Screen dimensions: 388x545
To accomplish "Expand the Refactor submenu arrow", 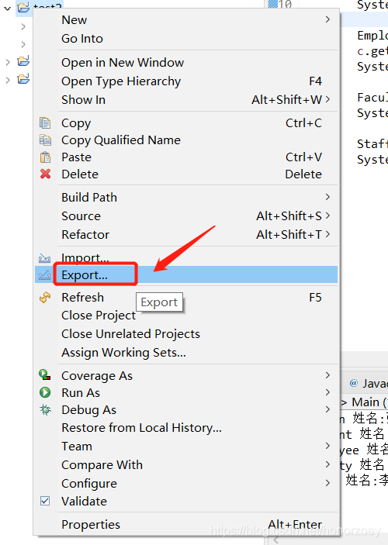I will [x=327, y=234].
